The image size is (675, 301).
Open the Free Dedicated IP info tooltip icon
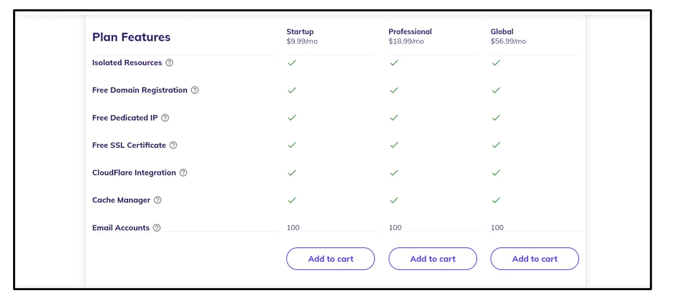click(x=165, y=118)
